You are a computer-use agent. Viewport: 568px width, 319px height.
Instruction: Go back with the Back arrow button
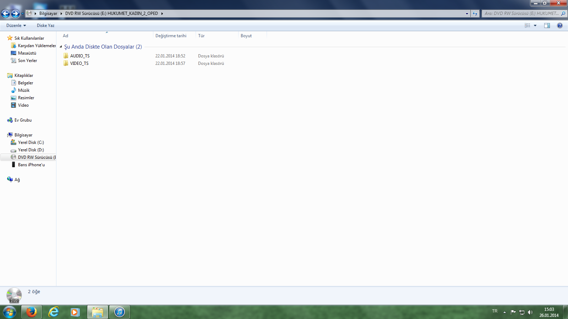pos(5,13)
